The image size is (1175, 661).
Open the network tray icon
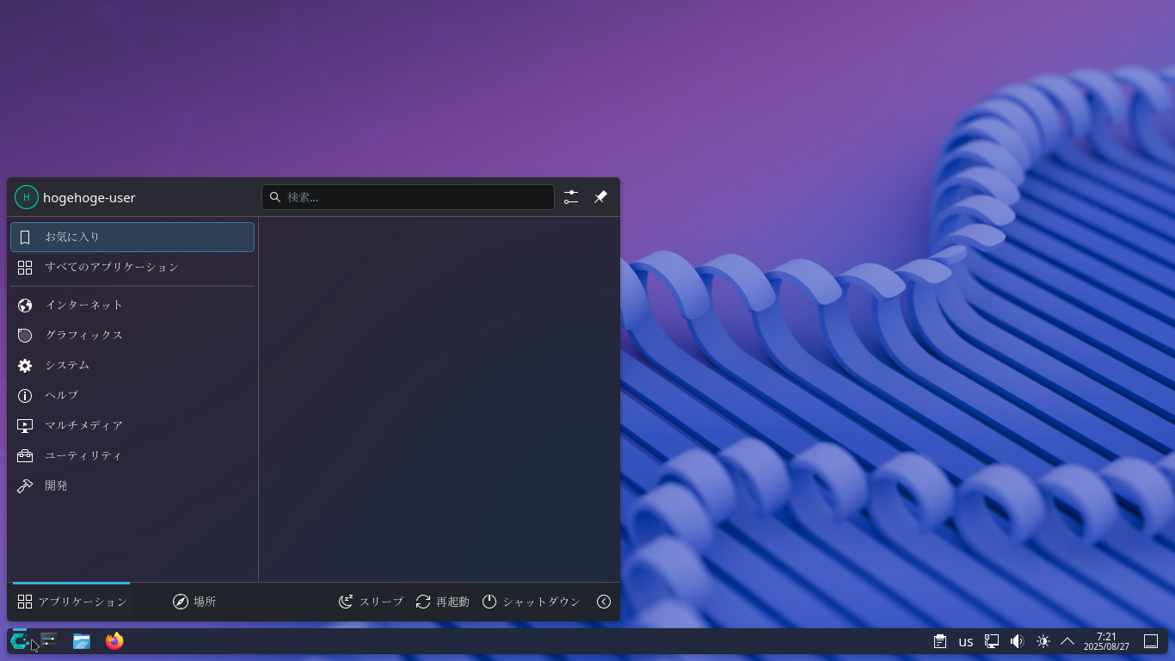[x=992, y=641]
